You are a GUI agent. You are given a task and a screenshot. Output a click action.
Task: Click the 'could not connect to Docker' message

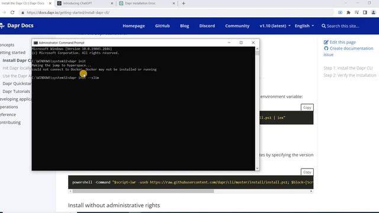94,70
